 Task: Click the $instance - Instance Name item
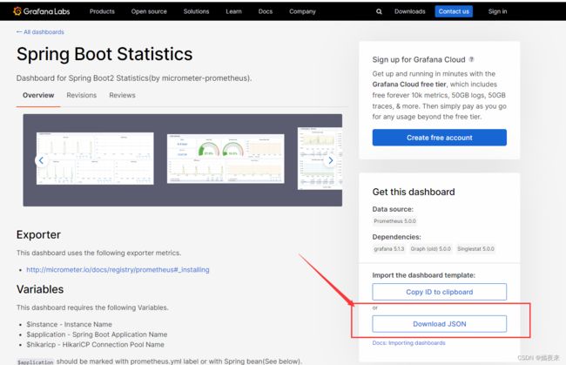[69, 324]
